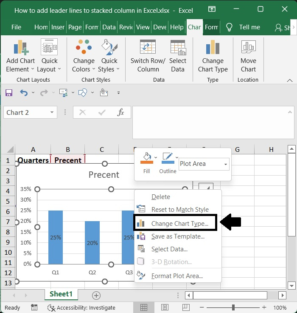
Task: Click inside the formula bar input
Action: pos(213,122)
